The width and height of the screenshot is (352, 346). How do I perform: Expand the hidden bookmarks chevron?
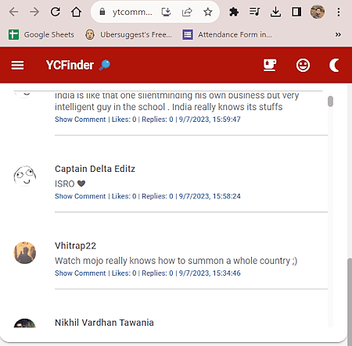click(338, 34)
